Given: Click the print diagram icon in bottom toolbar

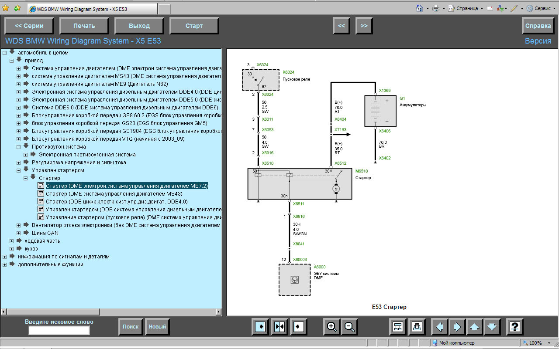Looking at the screenshot, I should click(x=417, y=326).
